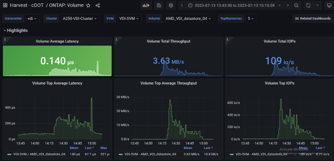Collapse the Highlights row
Image resolution: width=334 pixels, height=161 pixels.
tap(16, 30)
